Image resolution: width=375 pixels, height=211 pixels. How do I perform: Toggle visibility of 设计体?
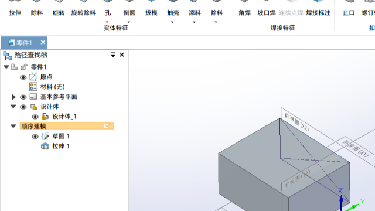click(x=23, y=107)
